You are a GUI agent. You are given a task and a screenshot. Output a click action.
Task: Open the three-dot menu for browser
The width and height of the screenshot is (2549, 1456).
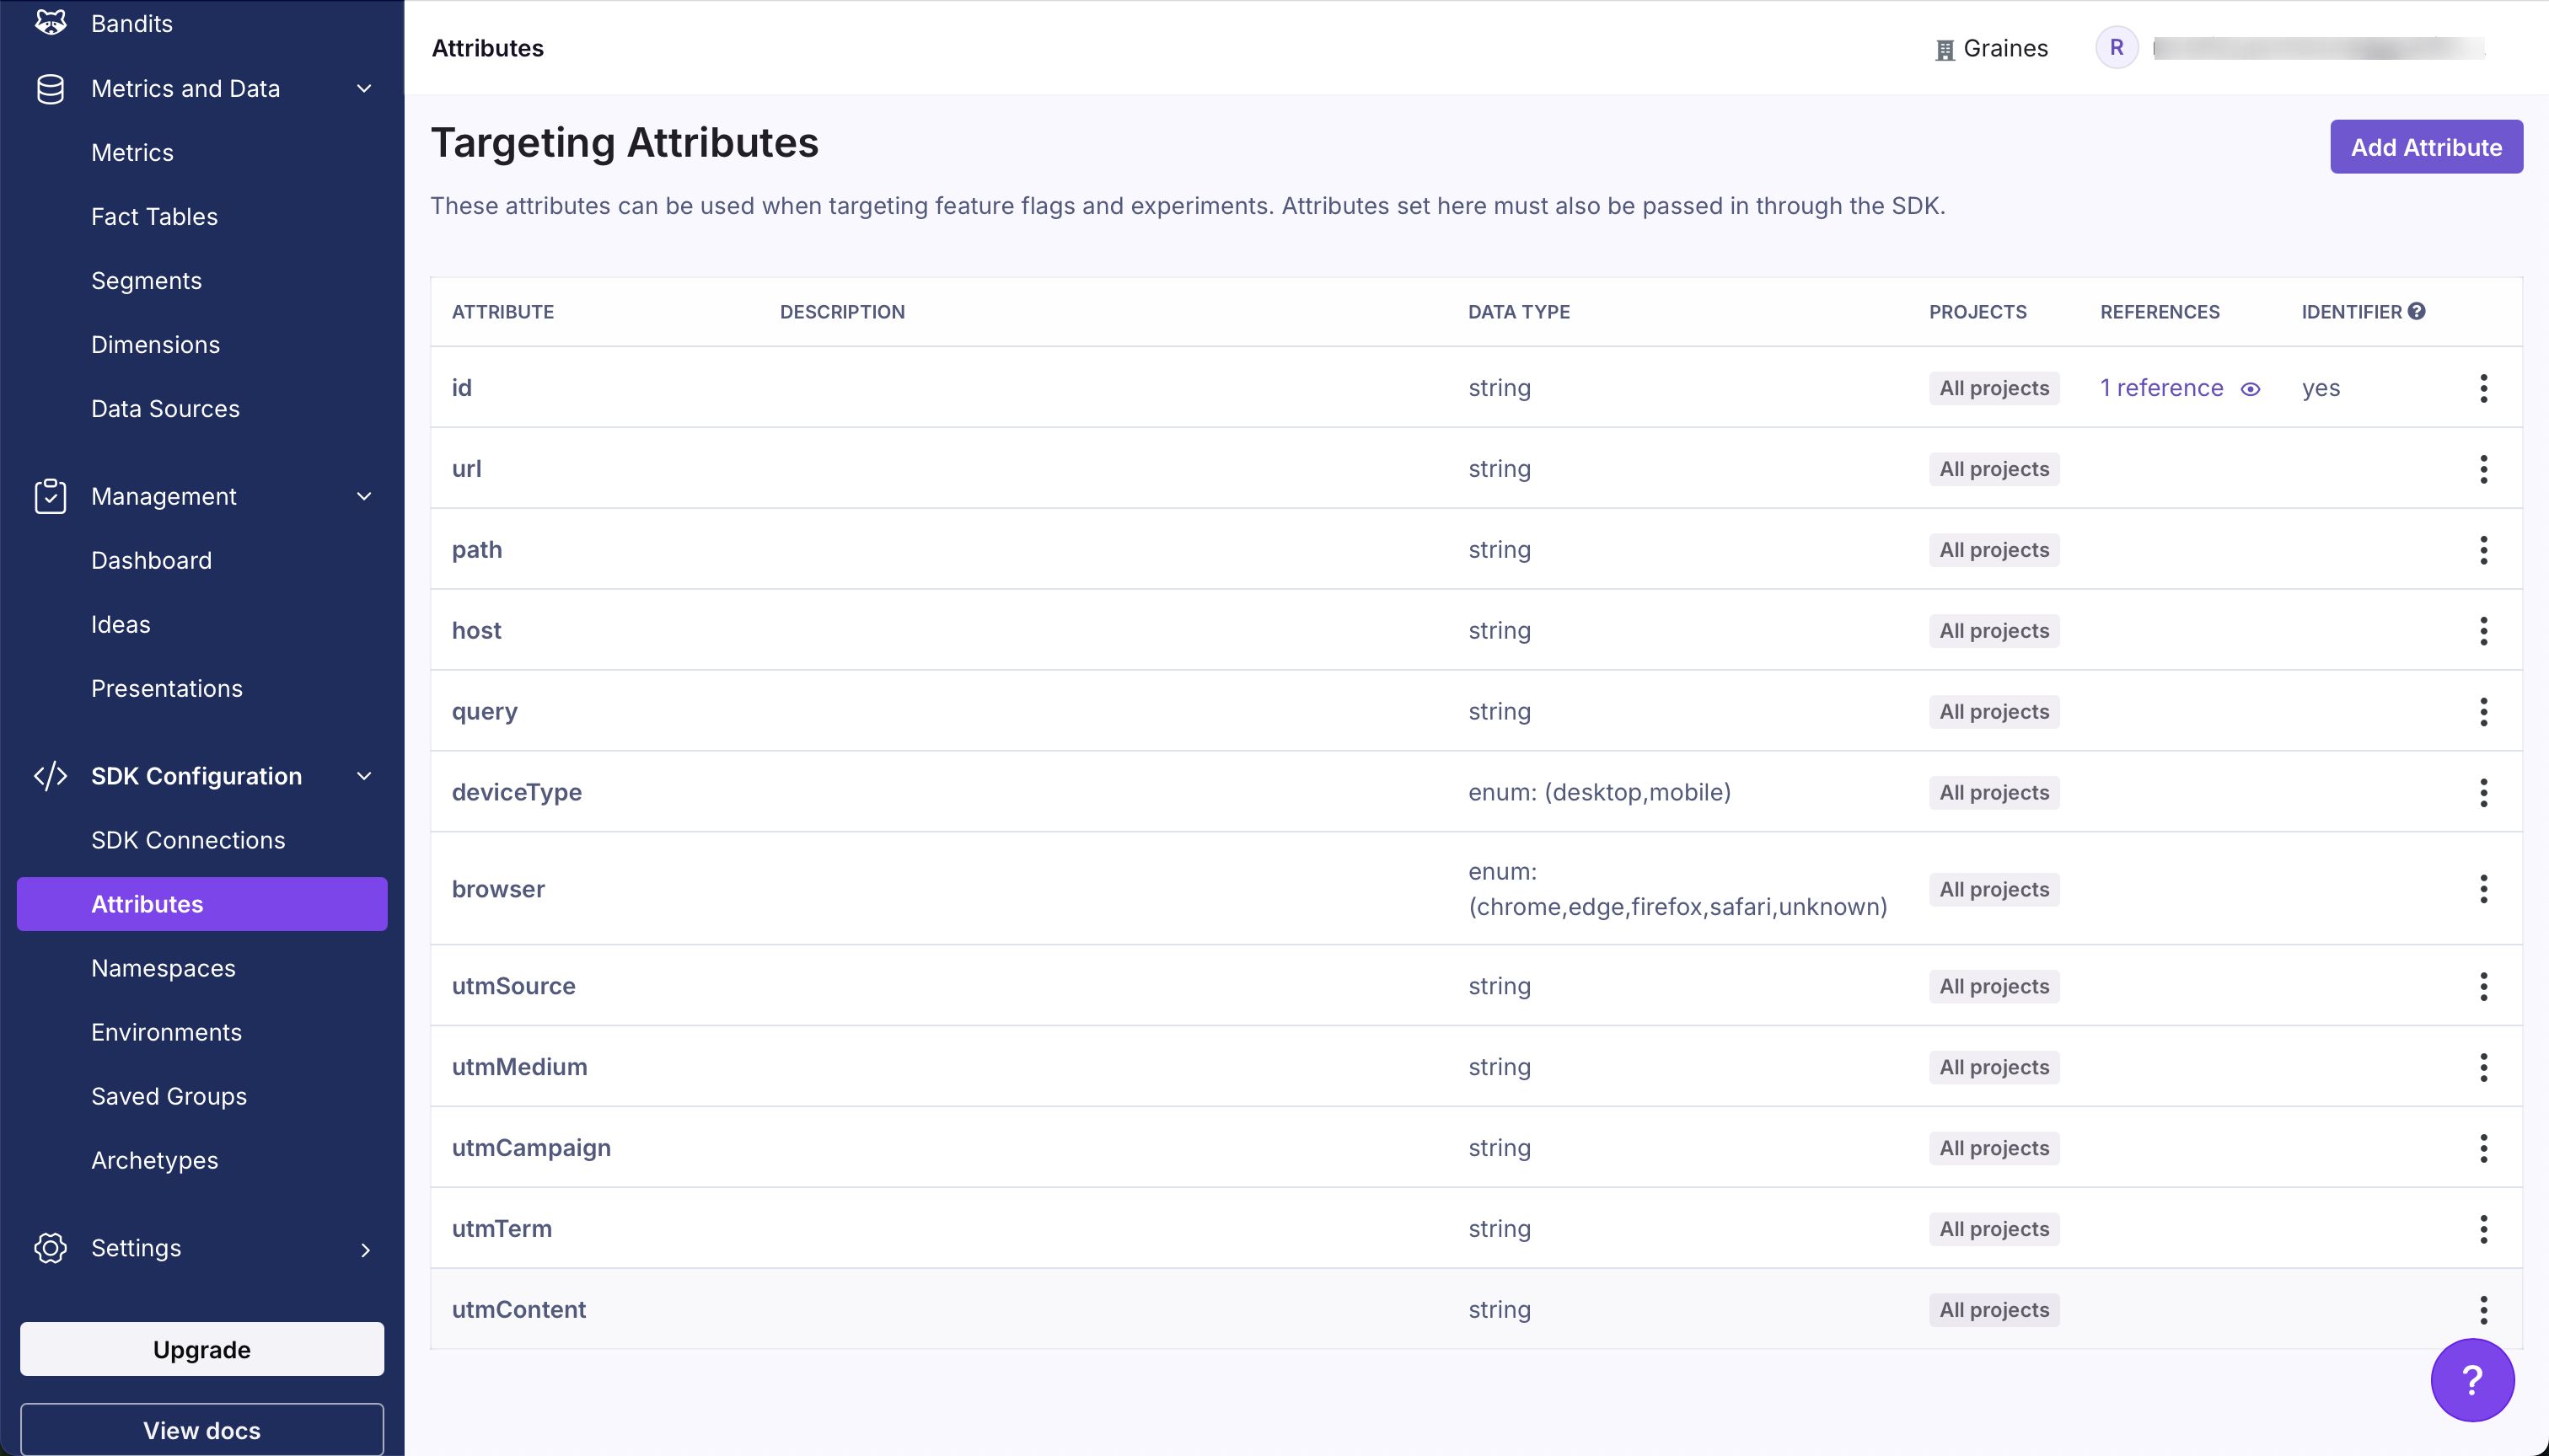(2484, 889)
